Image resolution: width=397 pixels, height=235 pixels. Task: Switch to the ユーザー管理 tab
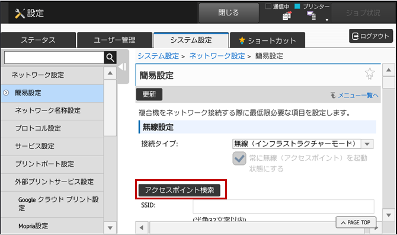coord(115,40)
